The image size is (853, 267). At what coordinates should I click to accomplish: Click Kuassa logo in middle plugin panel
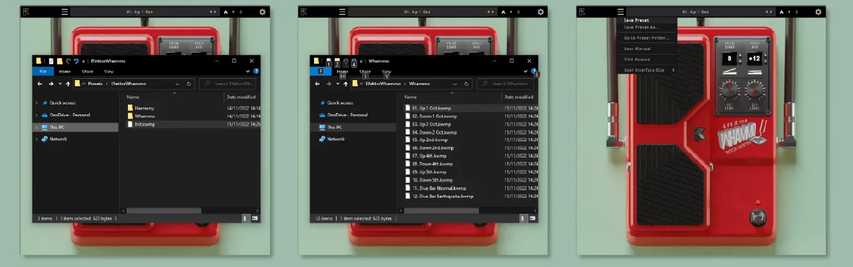303,11
